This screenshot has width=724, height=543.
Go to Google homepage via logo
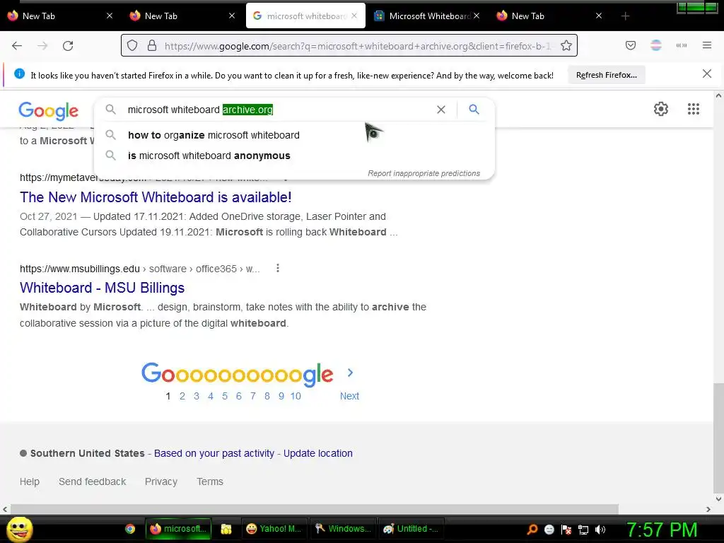[49, 111]
